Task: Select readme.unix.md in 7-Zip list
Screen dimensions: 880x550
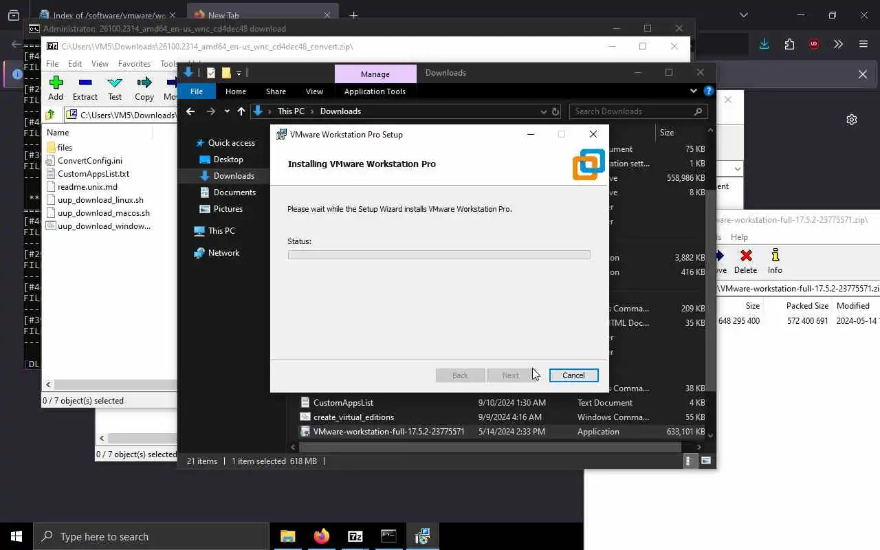Action: 87,187
